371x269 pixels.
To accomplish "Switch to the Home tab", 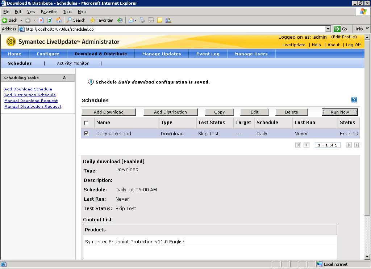I will 14,54.
